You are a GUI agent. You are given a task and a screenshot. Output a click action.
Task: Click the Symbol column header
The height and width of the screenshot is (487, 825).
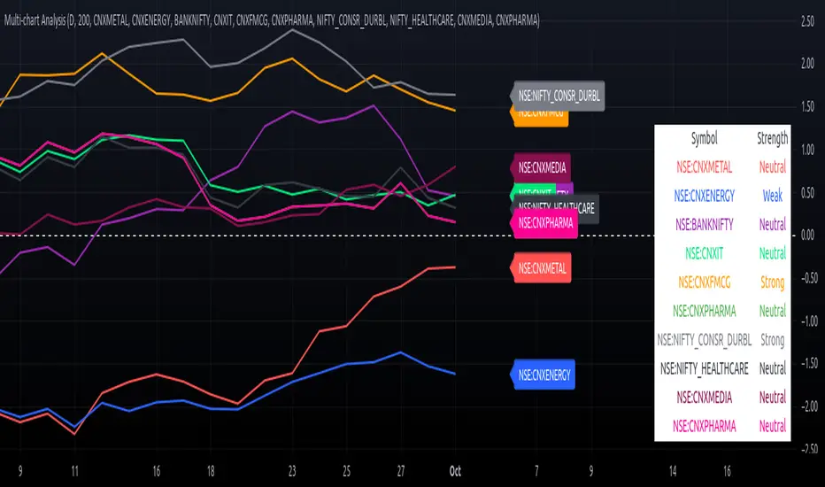click(704, 138)
